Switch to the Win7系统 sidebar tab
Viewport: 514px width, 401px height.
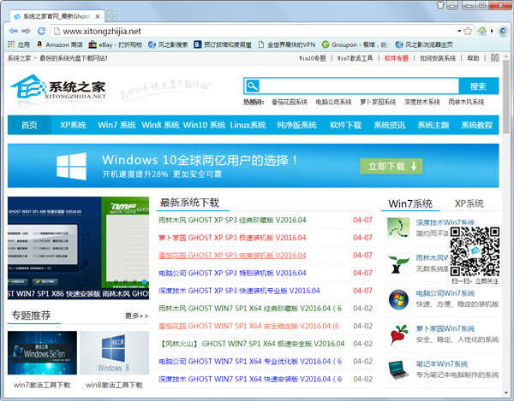(410, 203)
